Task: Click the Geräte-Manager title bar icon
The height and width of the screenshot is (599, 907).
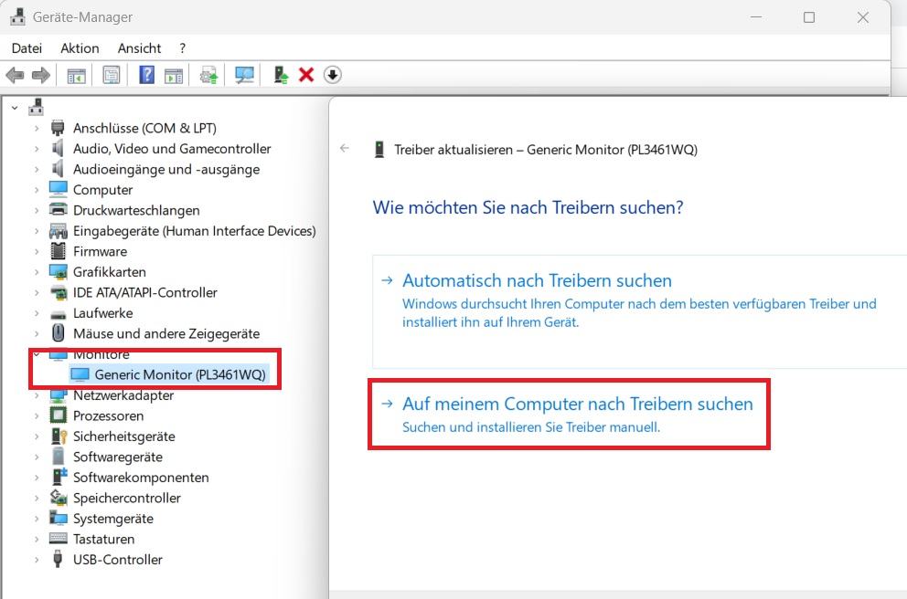Action: click(x=18, y=16)
